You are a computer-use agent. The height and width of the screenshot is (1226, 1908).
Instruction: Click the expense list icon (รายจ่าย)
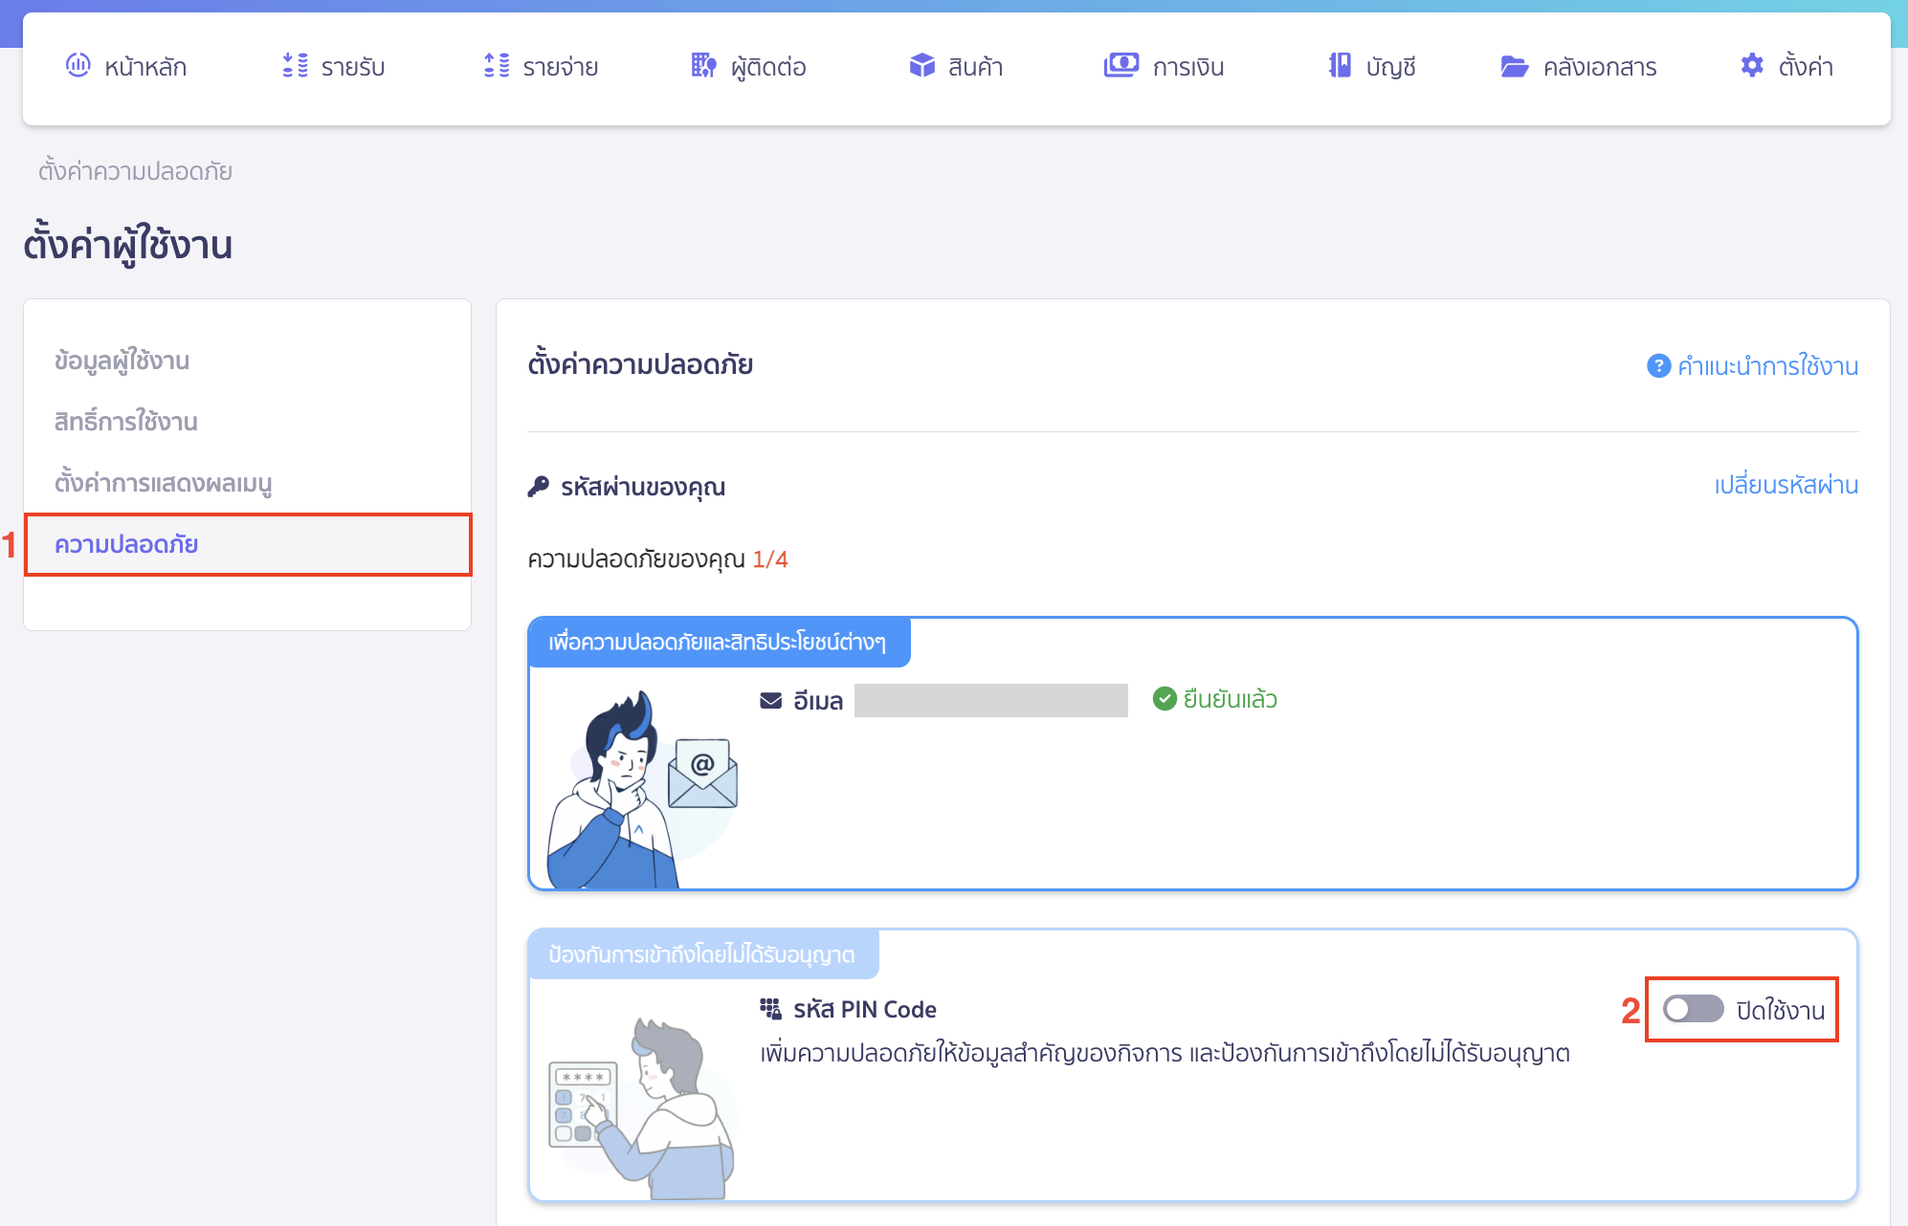tap(497, 65)
